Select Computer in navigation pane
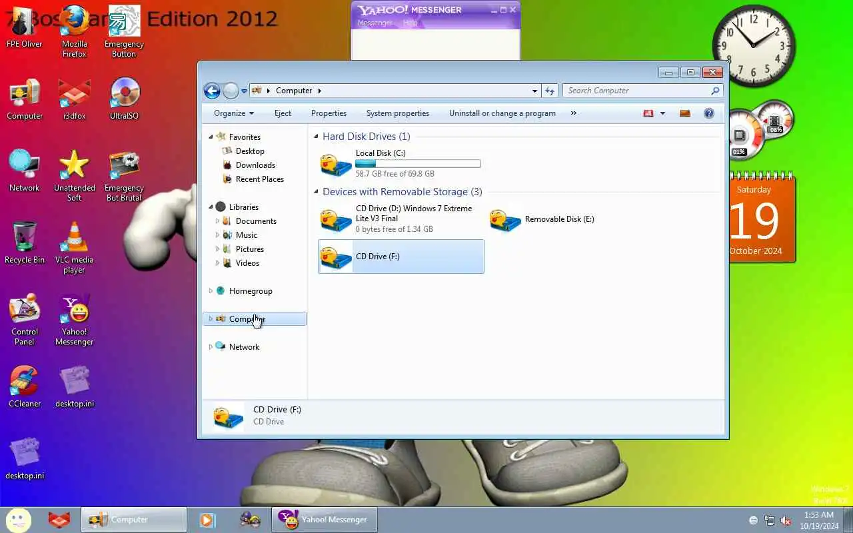The width and height of the screenshot is (853, 533). click(x=254, y=319)
